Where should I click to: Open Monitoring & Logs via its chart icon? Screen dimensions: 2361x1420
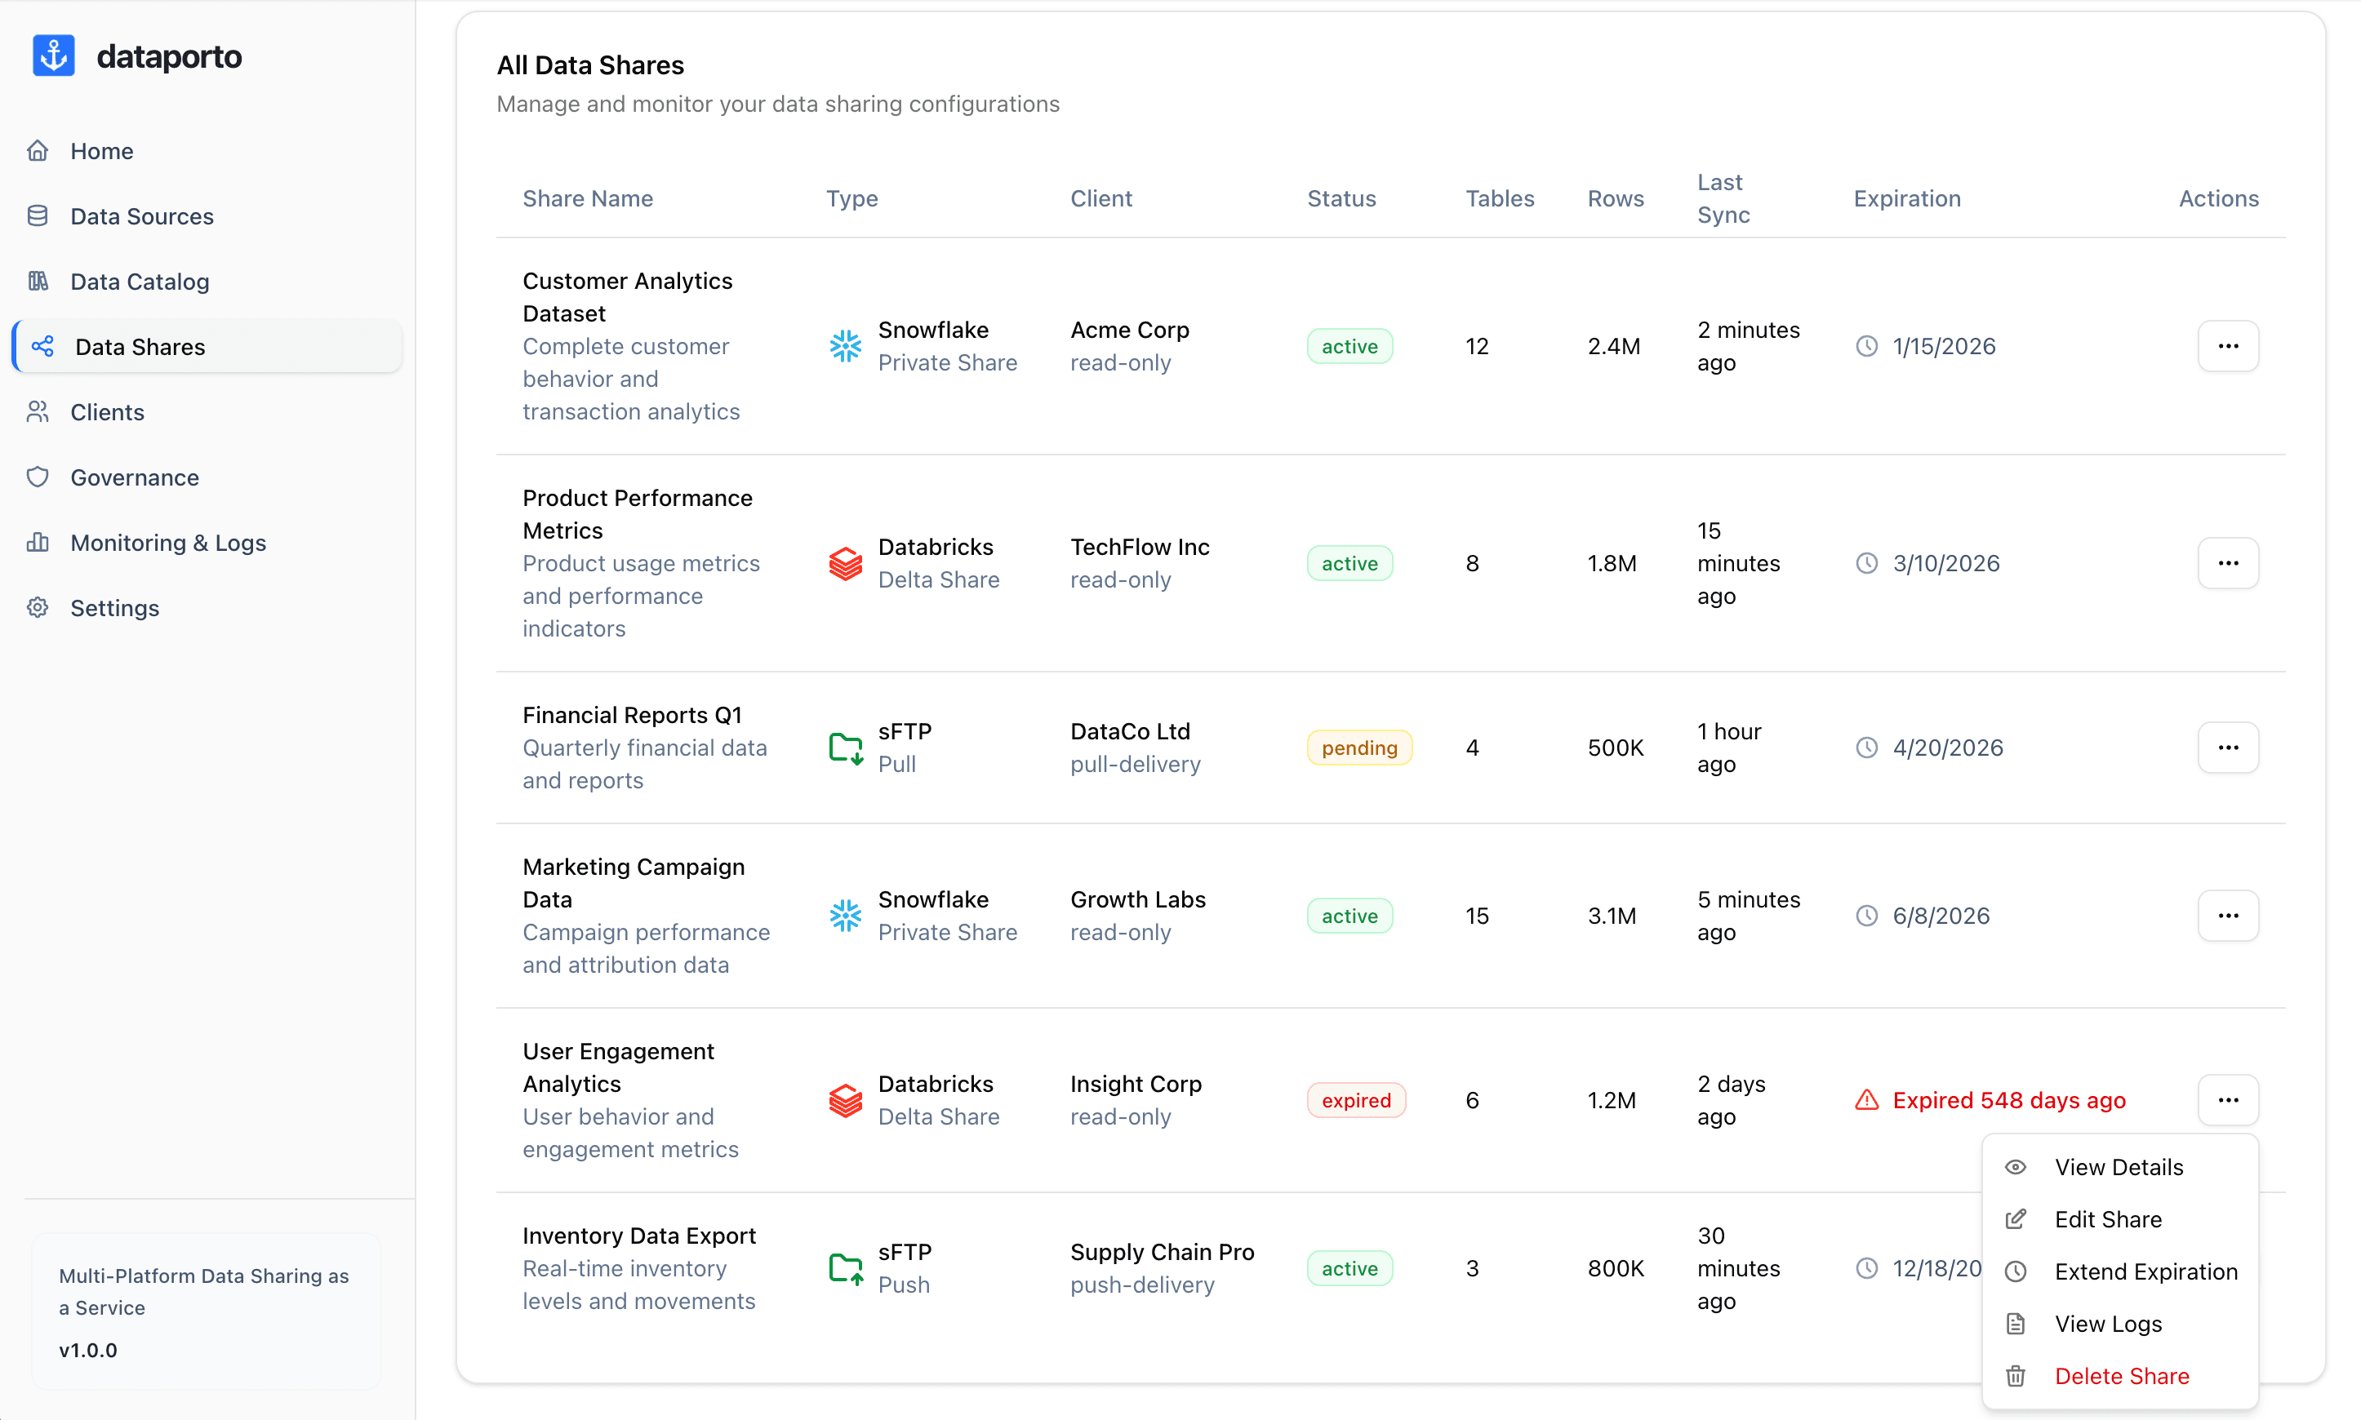click(x=38, y=543)
